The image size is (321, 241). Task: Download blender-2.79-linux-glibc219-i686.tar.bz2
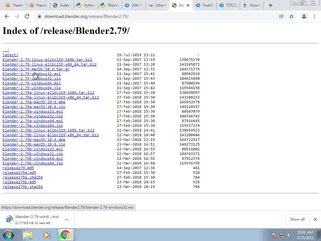47,60
